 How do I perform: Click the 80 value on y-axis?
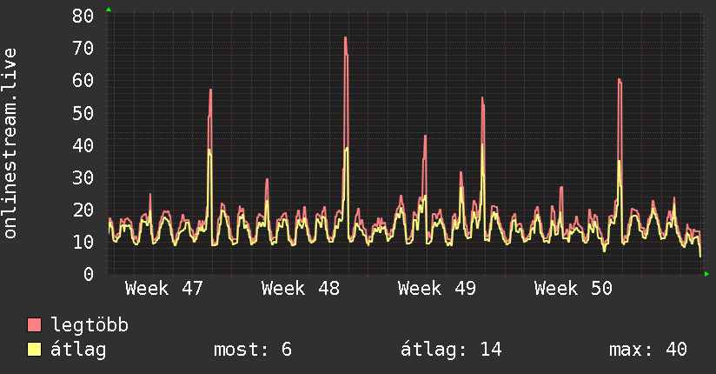83,16
